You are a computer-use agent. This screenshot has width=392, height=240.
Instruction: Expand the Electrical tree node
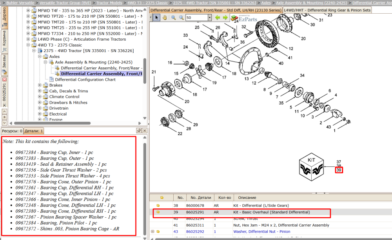tap(40, 114)
